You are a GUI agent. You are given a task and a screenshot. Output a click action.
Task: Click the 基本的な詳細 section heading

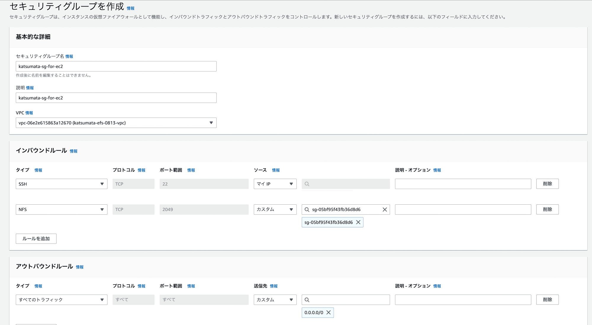pyautogui.click(x=33, y=37)
